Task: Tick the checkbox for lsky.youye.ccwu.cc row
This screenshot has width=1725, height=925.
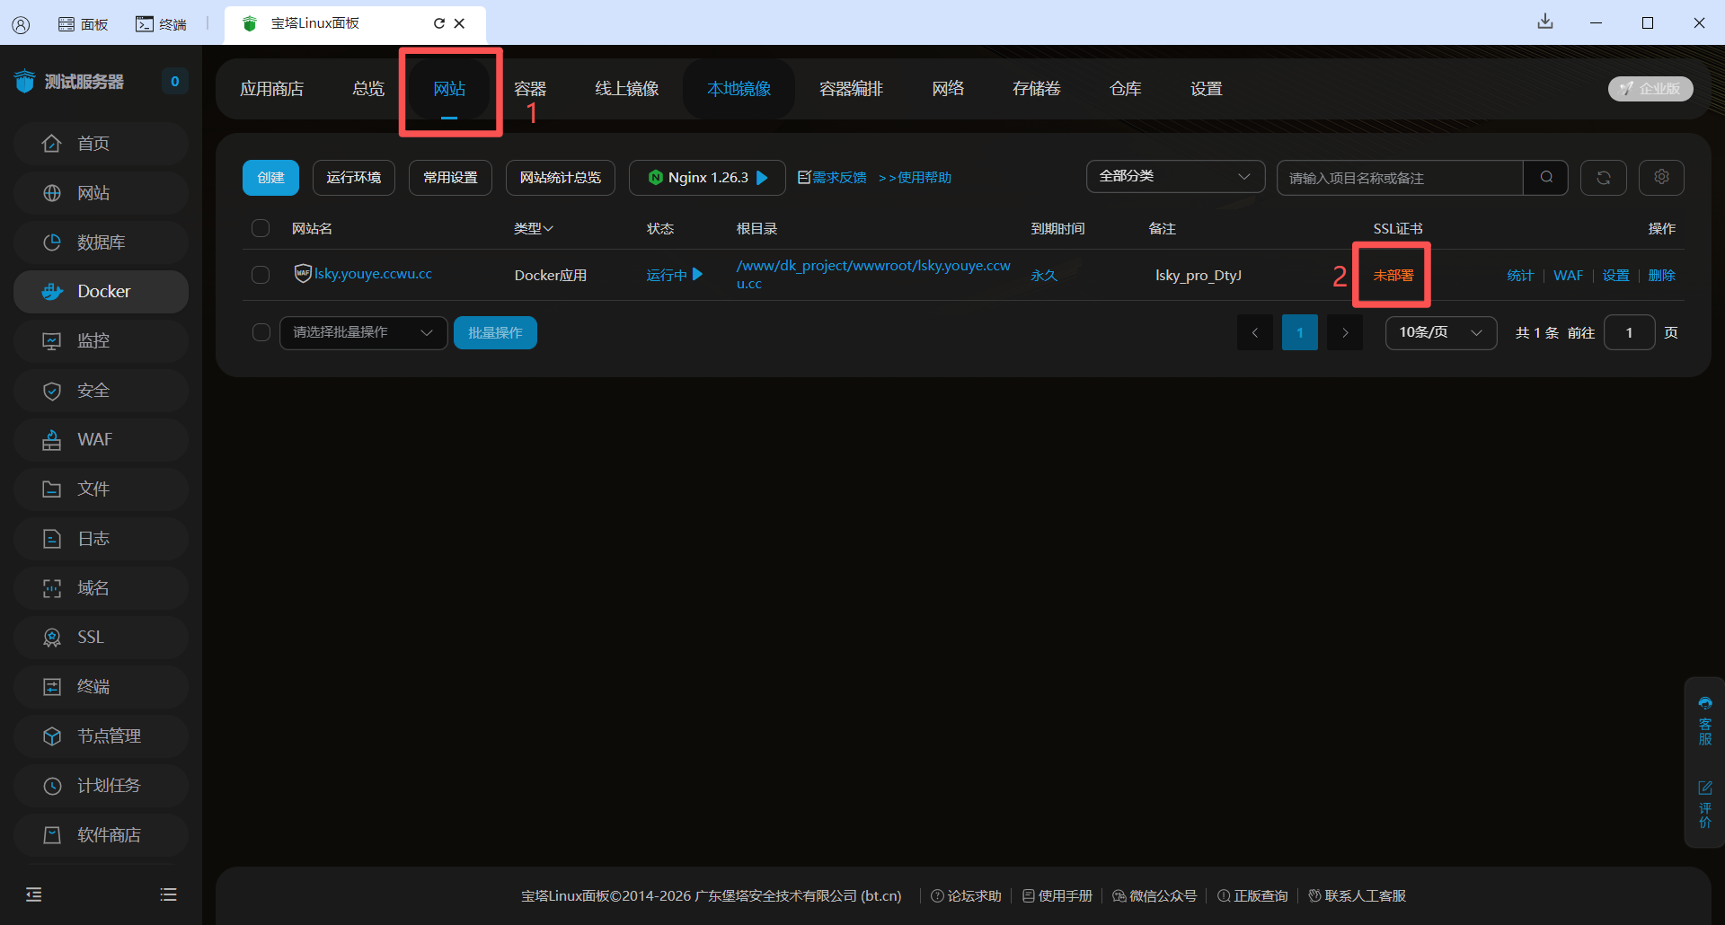Action: pyautogui.click(x=261, y=275)
